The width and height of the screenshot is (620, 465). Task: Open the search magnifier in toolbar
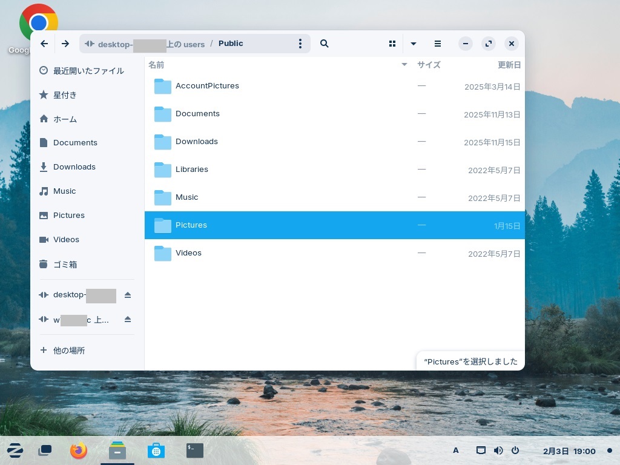(325, 44)
